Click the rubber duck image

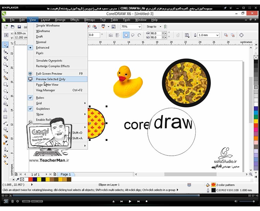127,82
